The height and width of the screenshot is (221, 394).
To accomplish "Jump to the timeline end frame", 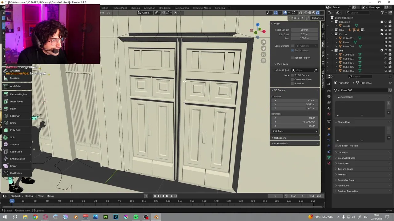I will 175,196.
